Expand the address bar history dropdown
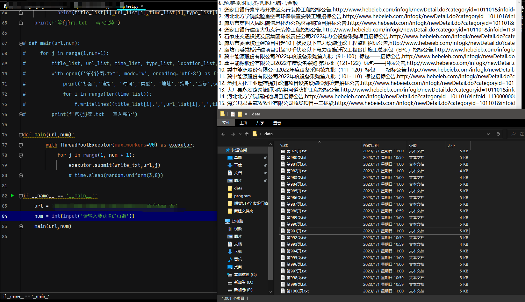 [488, 134]
